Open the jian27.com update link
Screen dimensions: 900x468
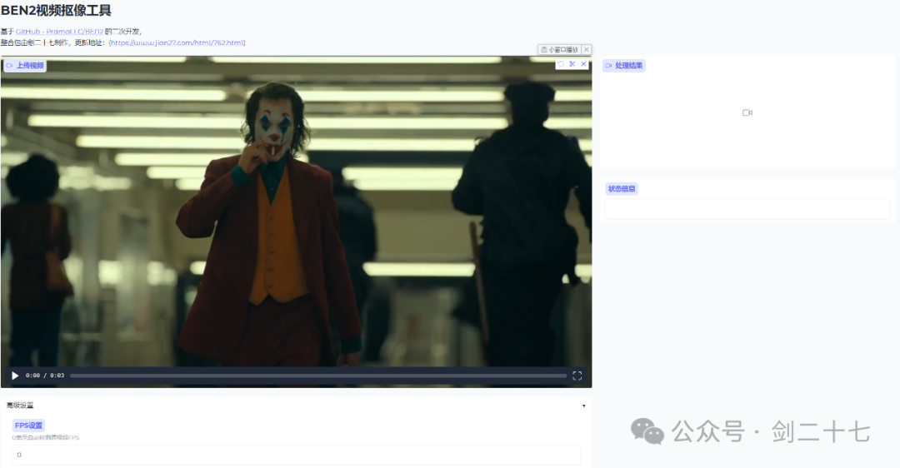[x=177, y=42]
